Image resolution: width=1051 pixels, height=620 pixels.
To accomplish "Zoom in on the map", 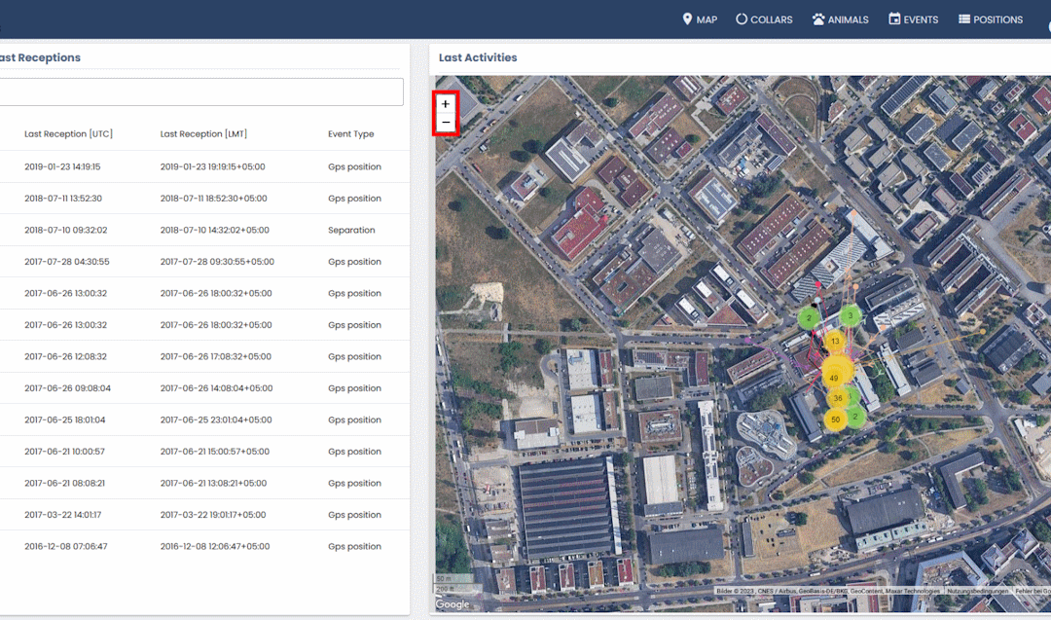I will (x=446, y=103).
